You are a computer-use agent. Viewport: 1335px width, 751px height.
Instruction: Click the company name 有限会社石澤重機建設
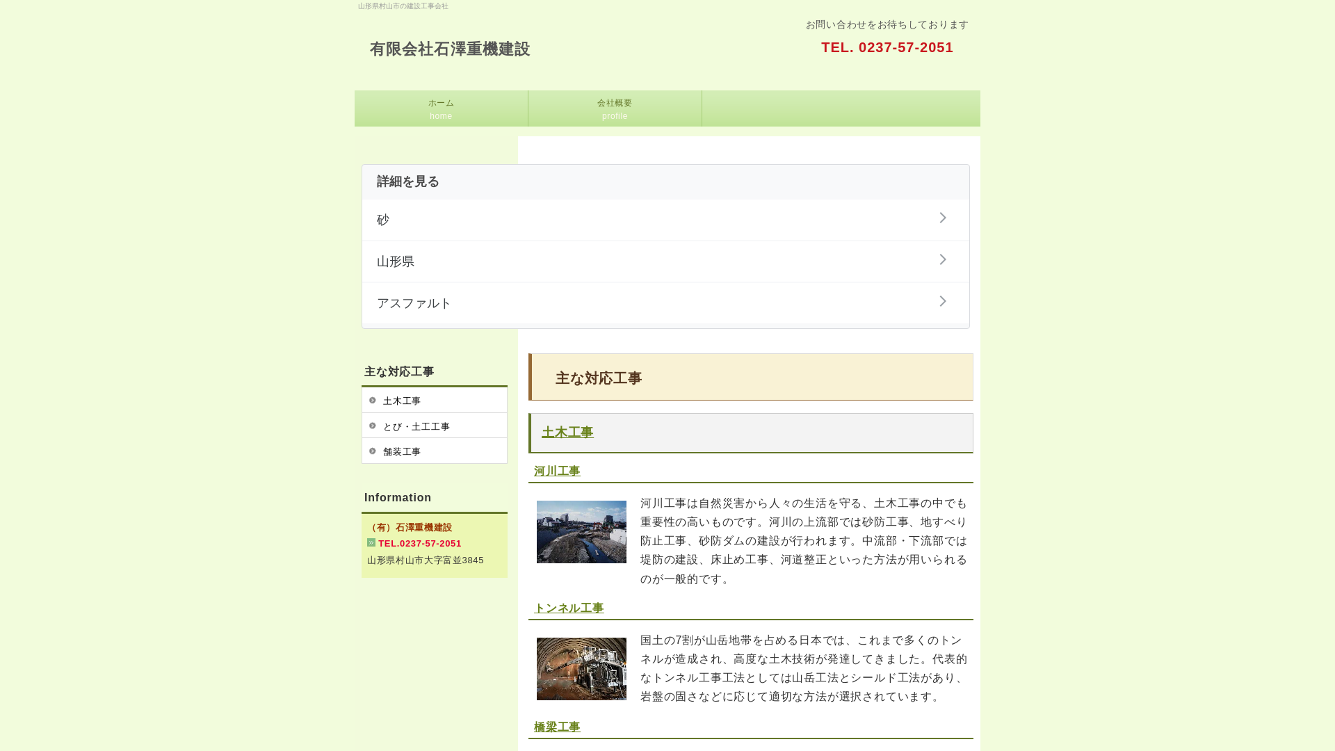[450, 49]
